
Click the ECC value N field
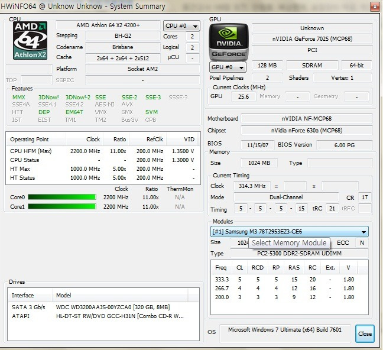coord(362,243)
